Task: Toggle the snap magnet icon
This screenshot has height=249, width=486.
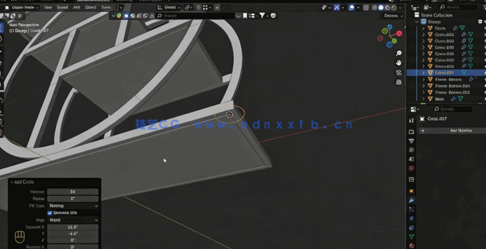Action: coord(199,8)
